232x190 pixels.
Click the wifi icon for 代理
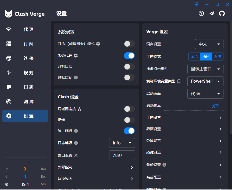click(9, 29)
